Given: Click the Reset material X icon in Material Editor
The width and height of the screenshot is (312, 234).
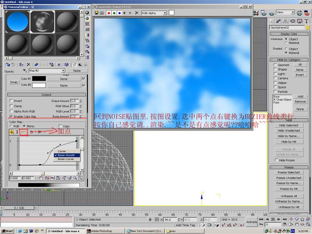Looking at the screenshot, I should (28, 64).
